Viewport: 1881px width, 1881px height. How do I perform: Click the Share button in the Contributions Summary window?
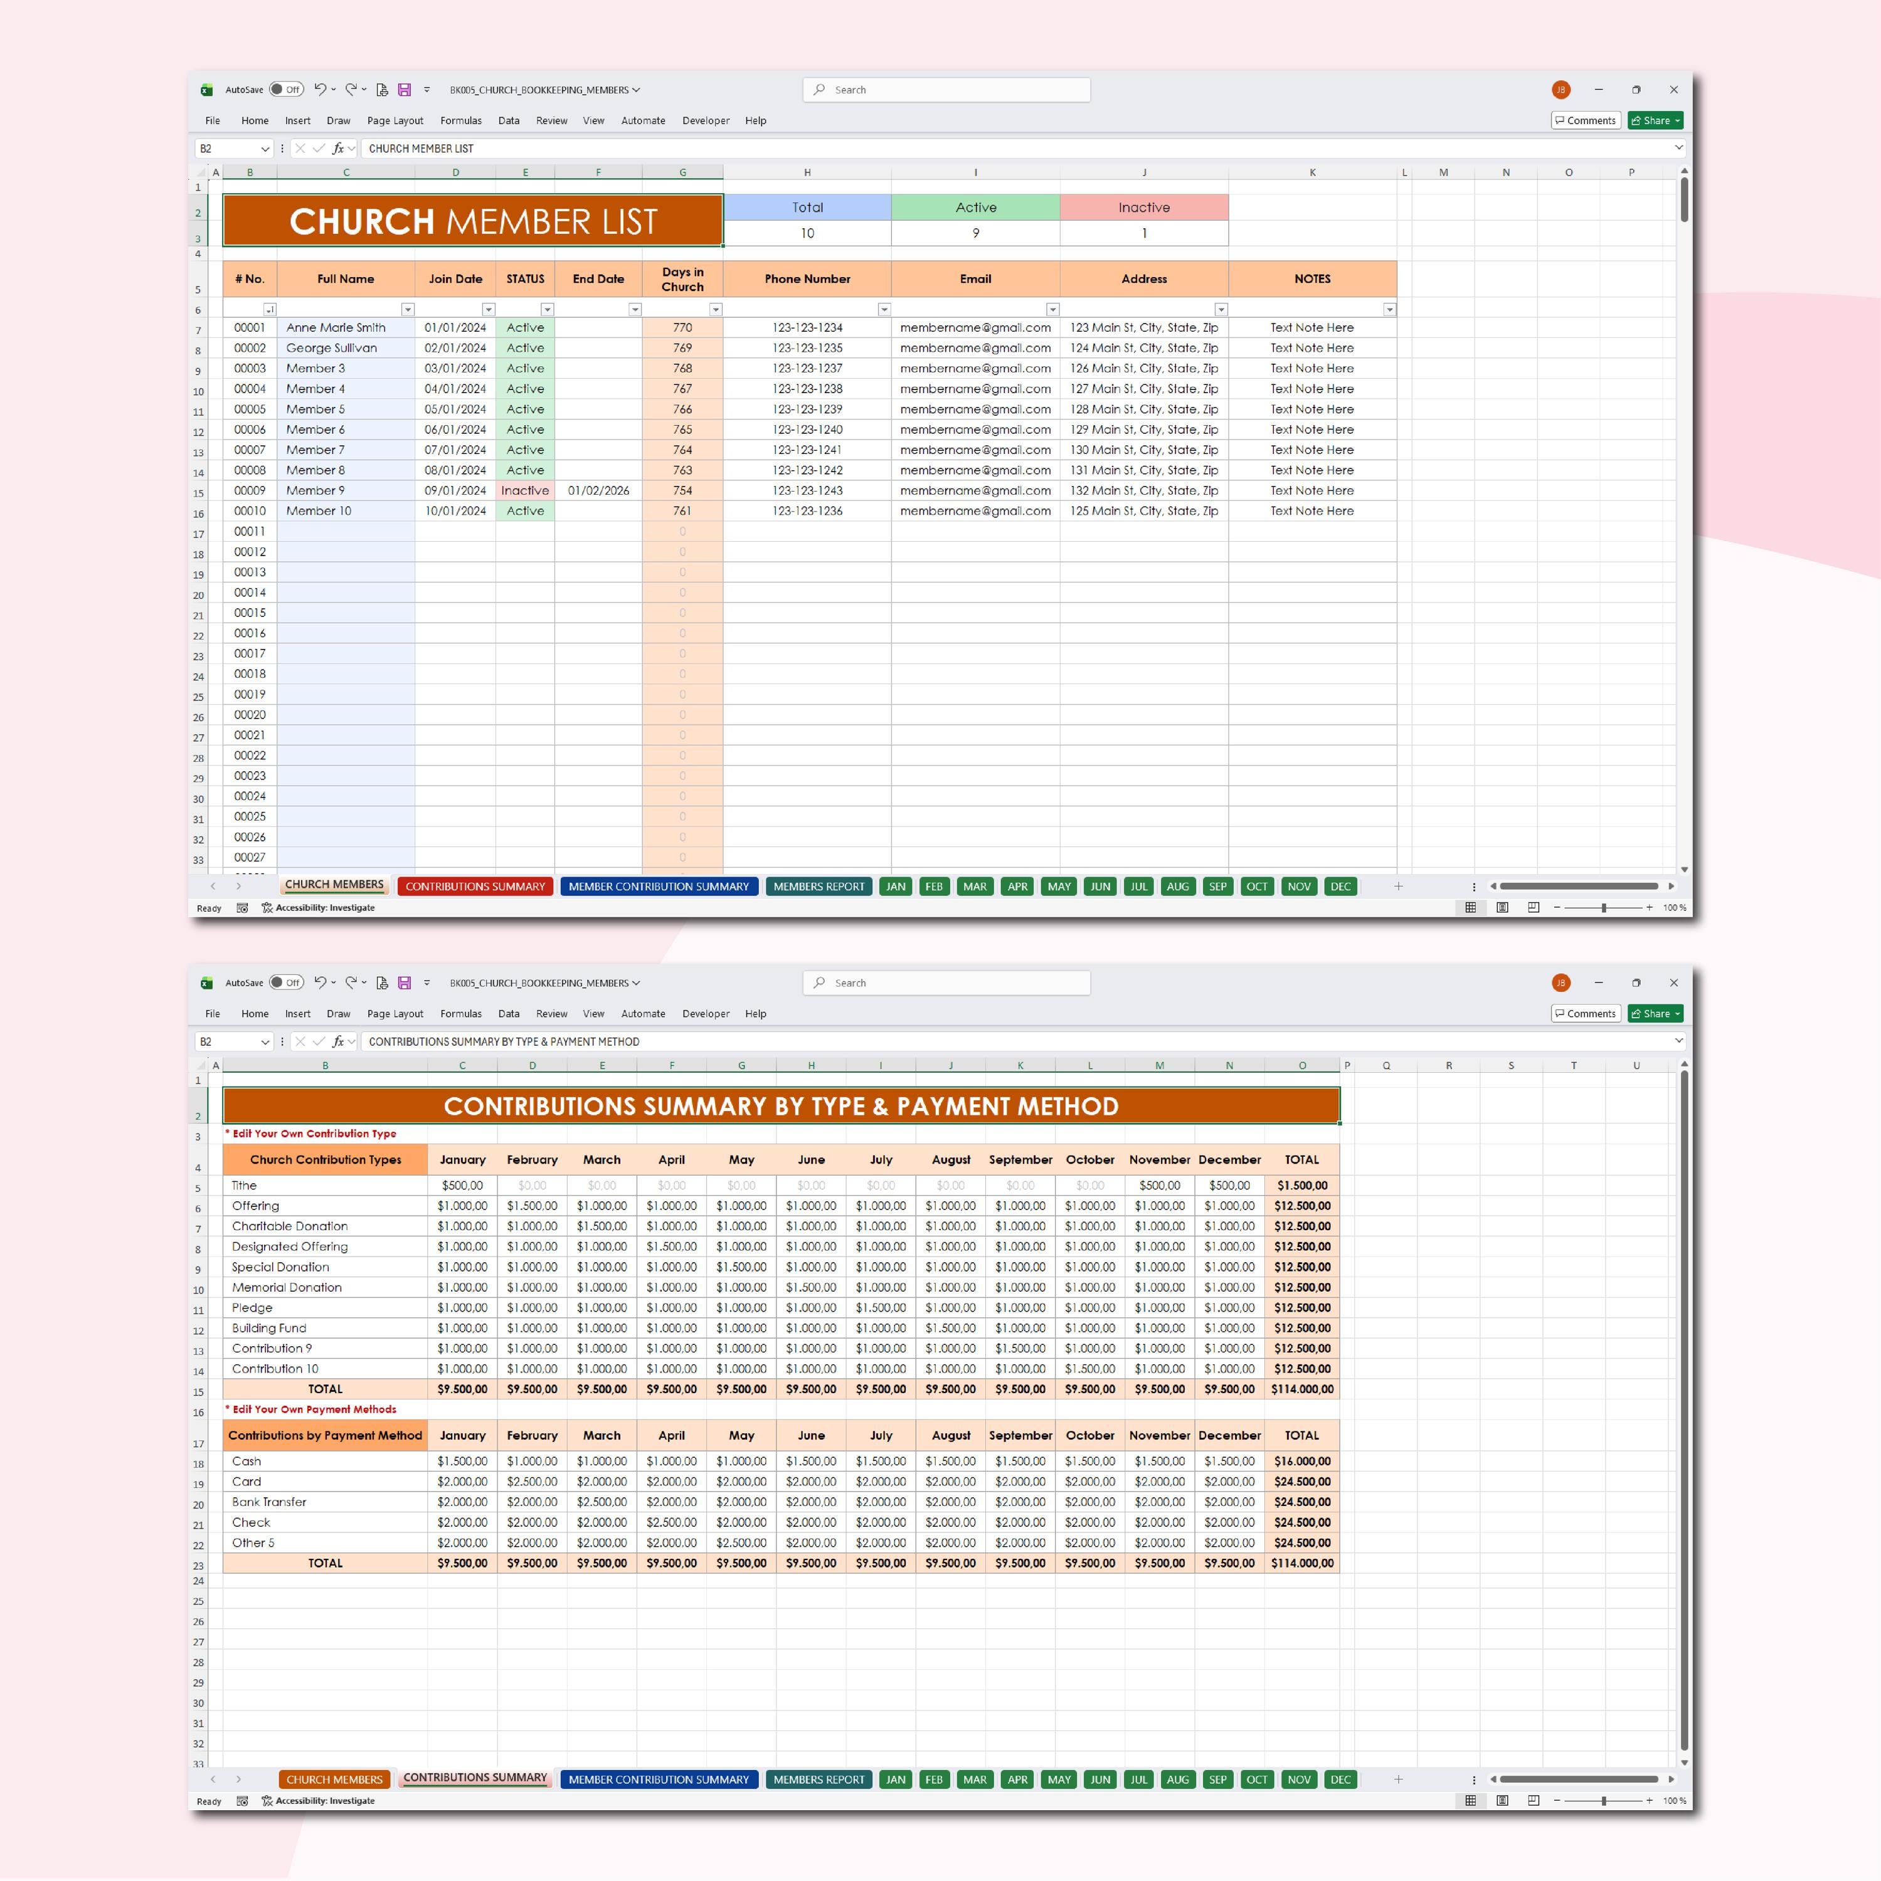[x=1655, y=1014]
